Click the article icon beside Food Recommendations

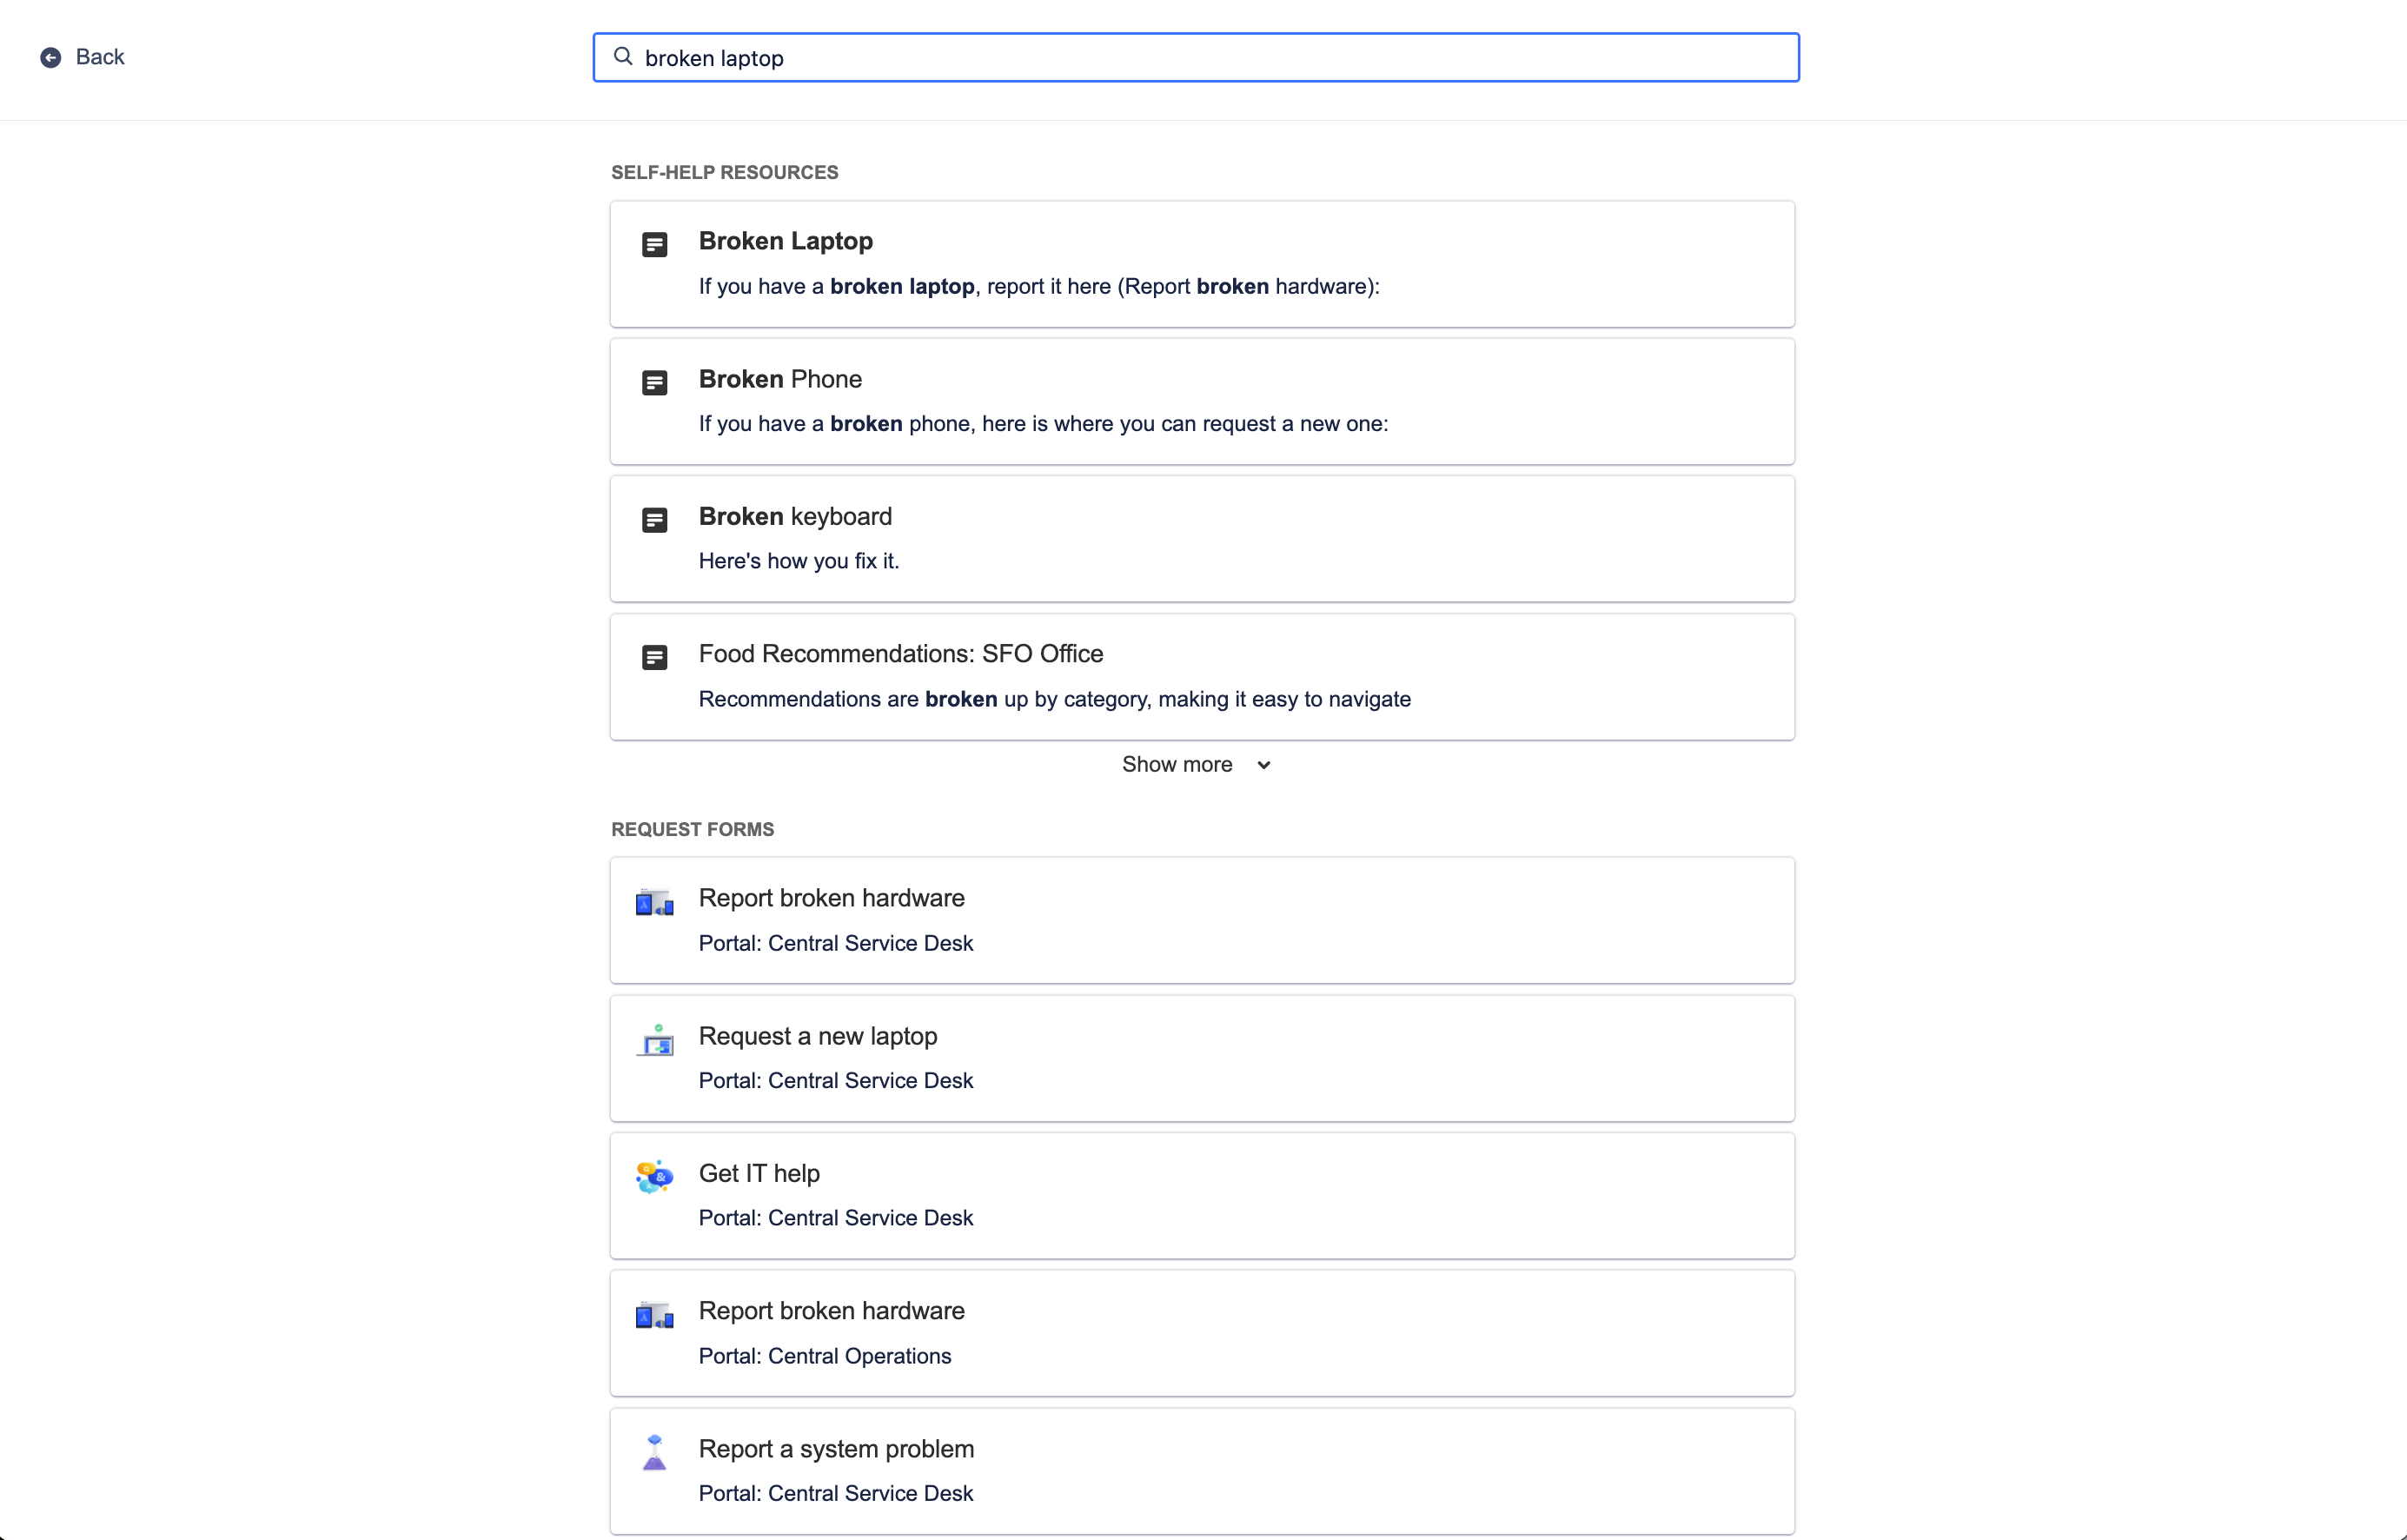pos(654,657)
